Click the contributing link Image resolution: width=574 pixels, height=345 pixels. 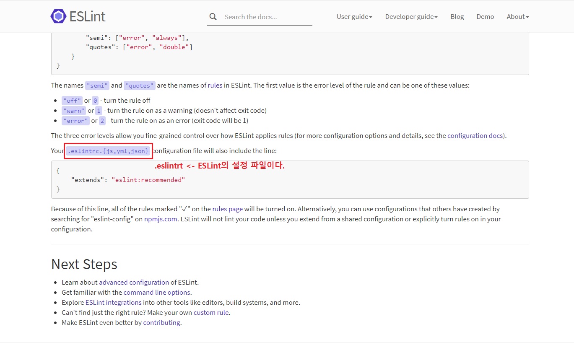[161, 323]
